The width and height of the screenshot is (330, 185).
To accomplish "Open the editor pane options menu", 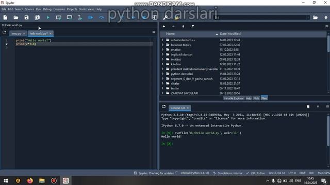I will pos(154,32).
